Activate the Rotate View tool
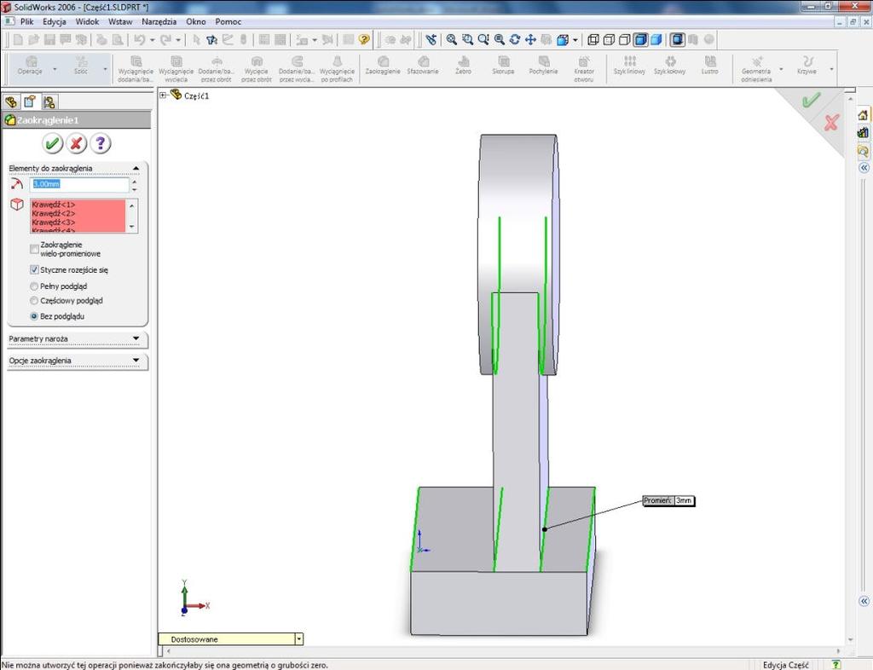The width and height of the screenshot is (873, 670). [515, 39]
